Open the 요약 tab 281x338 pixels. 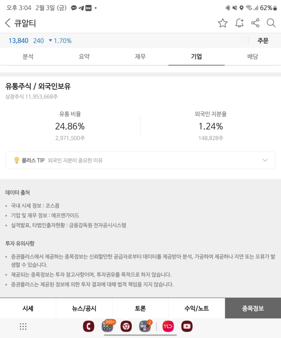click(84, 56)
